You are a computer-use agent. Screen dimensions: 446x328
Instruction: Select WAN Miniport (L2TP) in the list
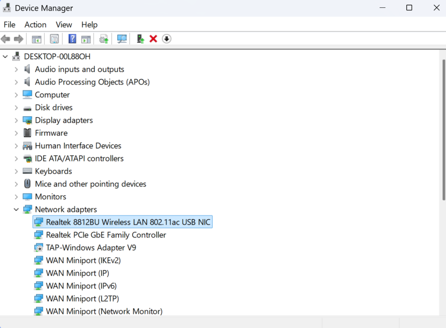(82, 299)
